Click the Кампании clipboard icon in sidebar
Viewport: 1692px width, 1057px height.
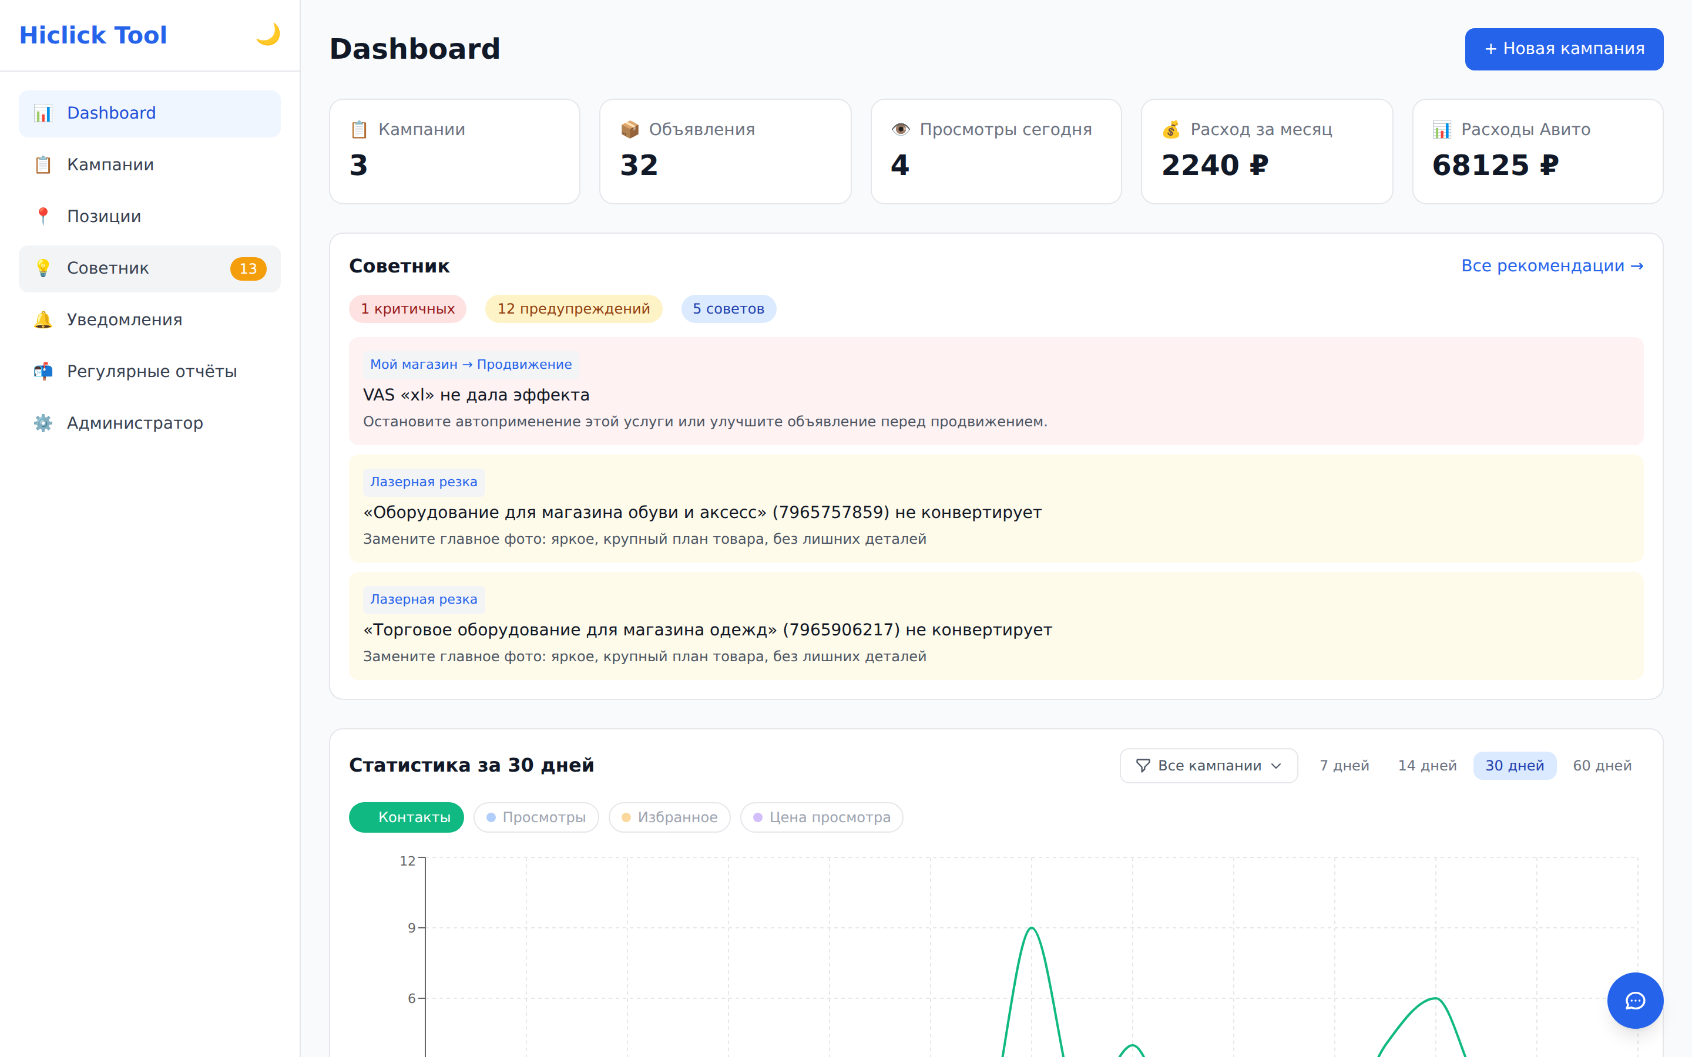pos(43,165)
